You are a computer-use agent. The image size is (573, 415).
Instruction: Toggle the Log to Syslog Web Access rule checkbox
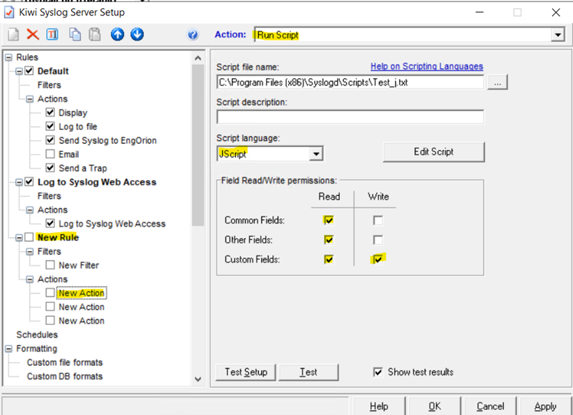[x=29, y=181]
